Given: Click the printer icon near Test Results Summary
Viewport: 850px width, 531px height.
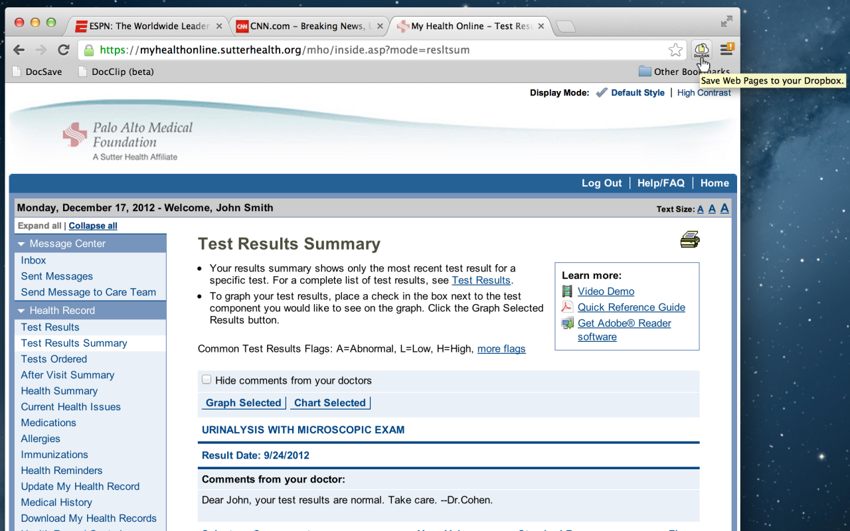Looking at the screenshot, I should pyautogui.click(x=690, y=240).
